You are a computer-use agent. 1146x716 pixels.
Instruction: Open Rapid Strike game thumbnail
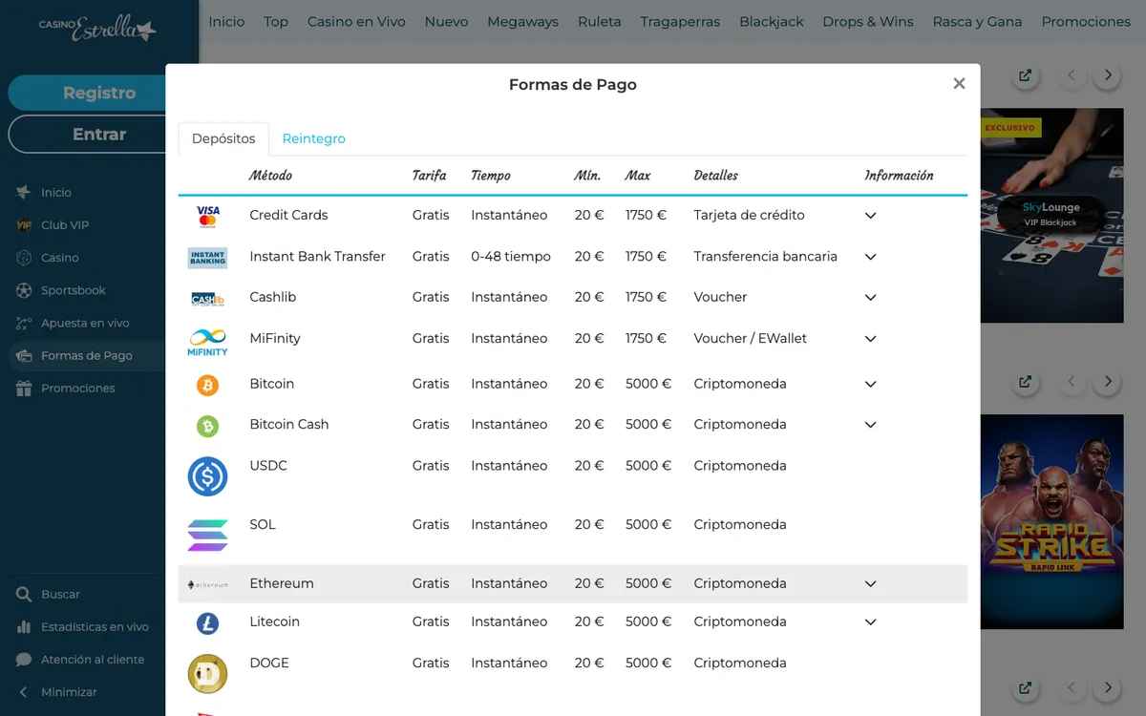1051,521
